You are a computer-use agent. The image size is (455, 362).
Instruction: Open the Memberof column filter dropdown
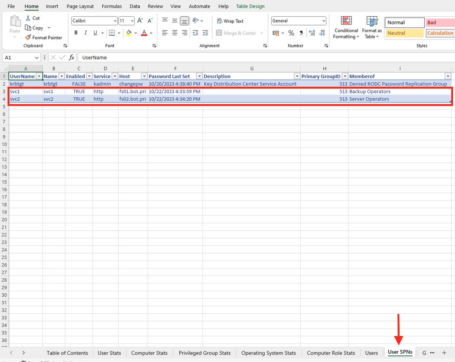(448, 76)
